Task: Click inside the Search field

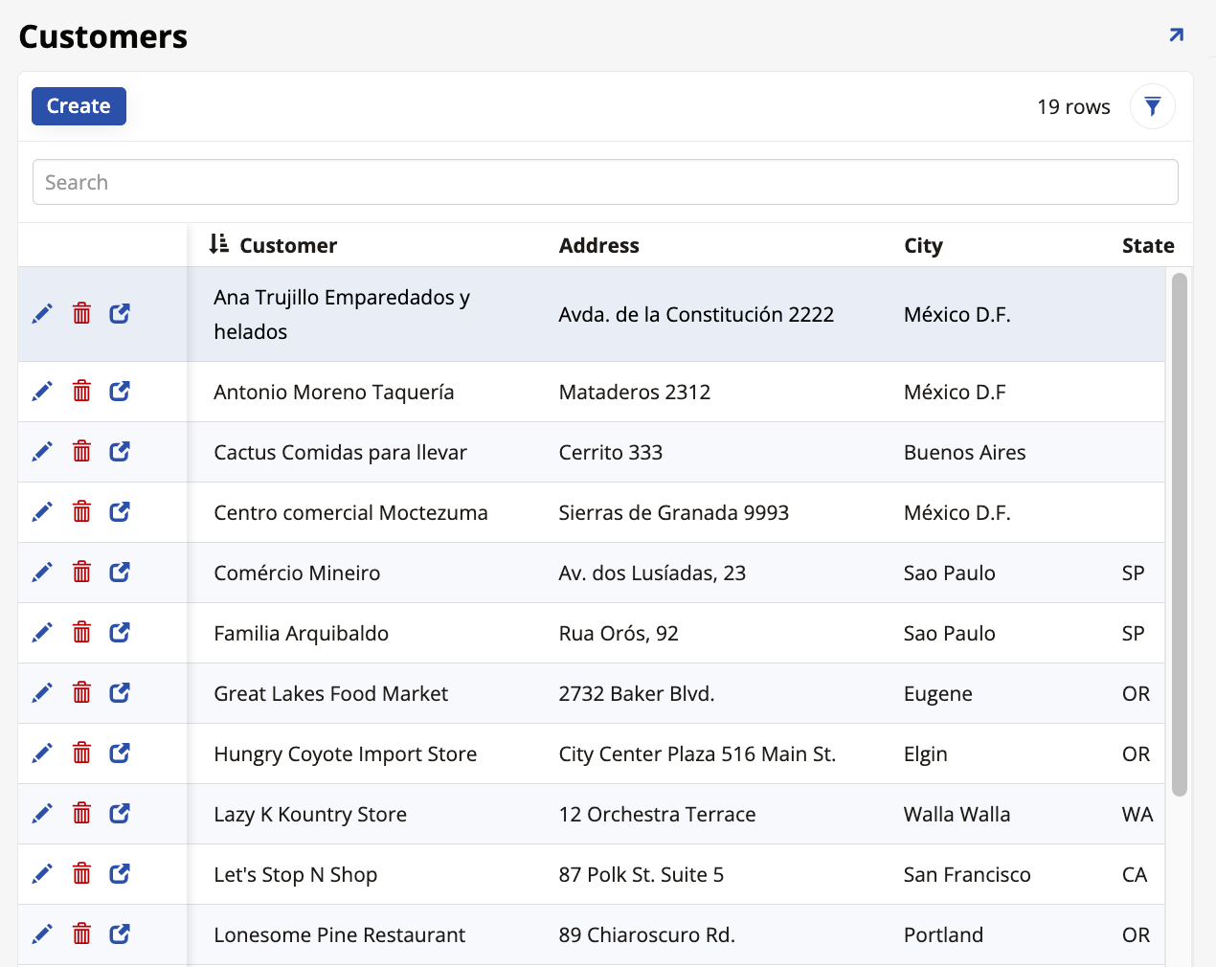Action: click(x=605, y=181)
